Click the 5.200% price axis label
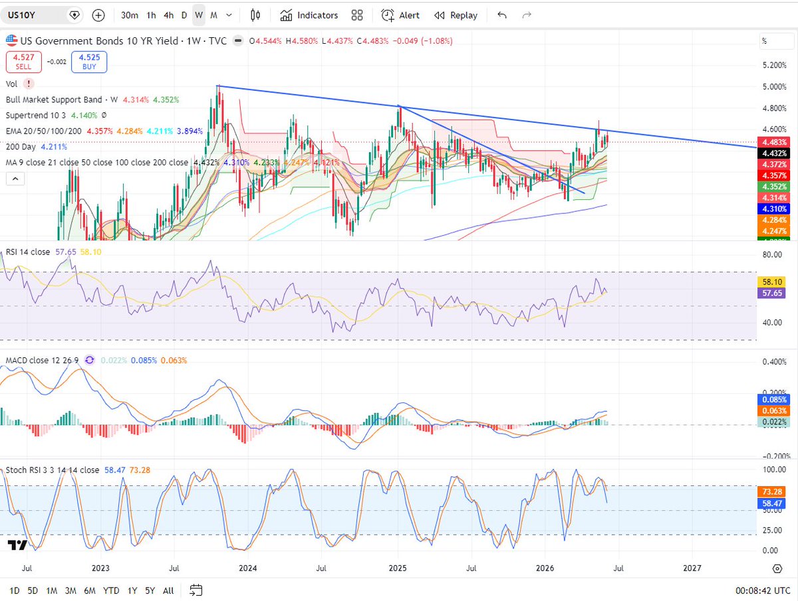This screenshot has height=601, width=798. [x=774, y=65]
